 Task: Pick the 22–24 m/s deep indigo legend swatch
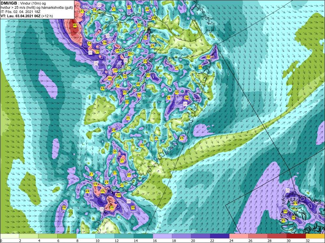(x=220, y=236)
